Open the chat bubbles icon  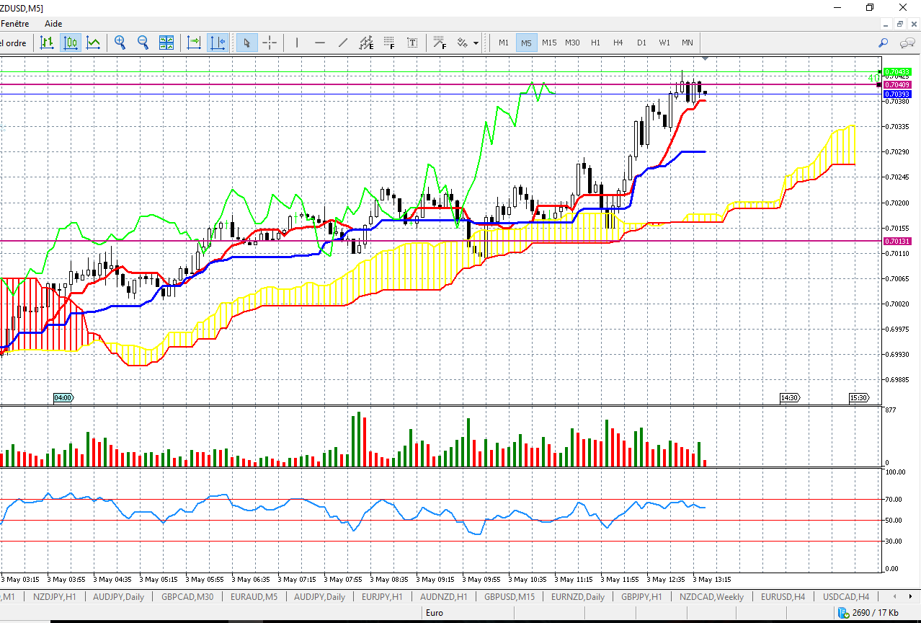pyautogui.click(x=907, y=43)
